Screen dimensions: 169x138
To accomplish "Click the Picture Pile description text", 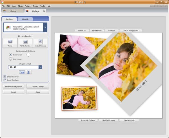I will (x=26, y=28).
